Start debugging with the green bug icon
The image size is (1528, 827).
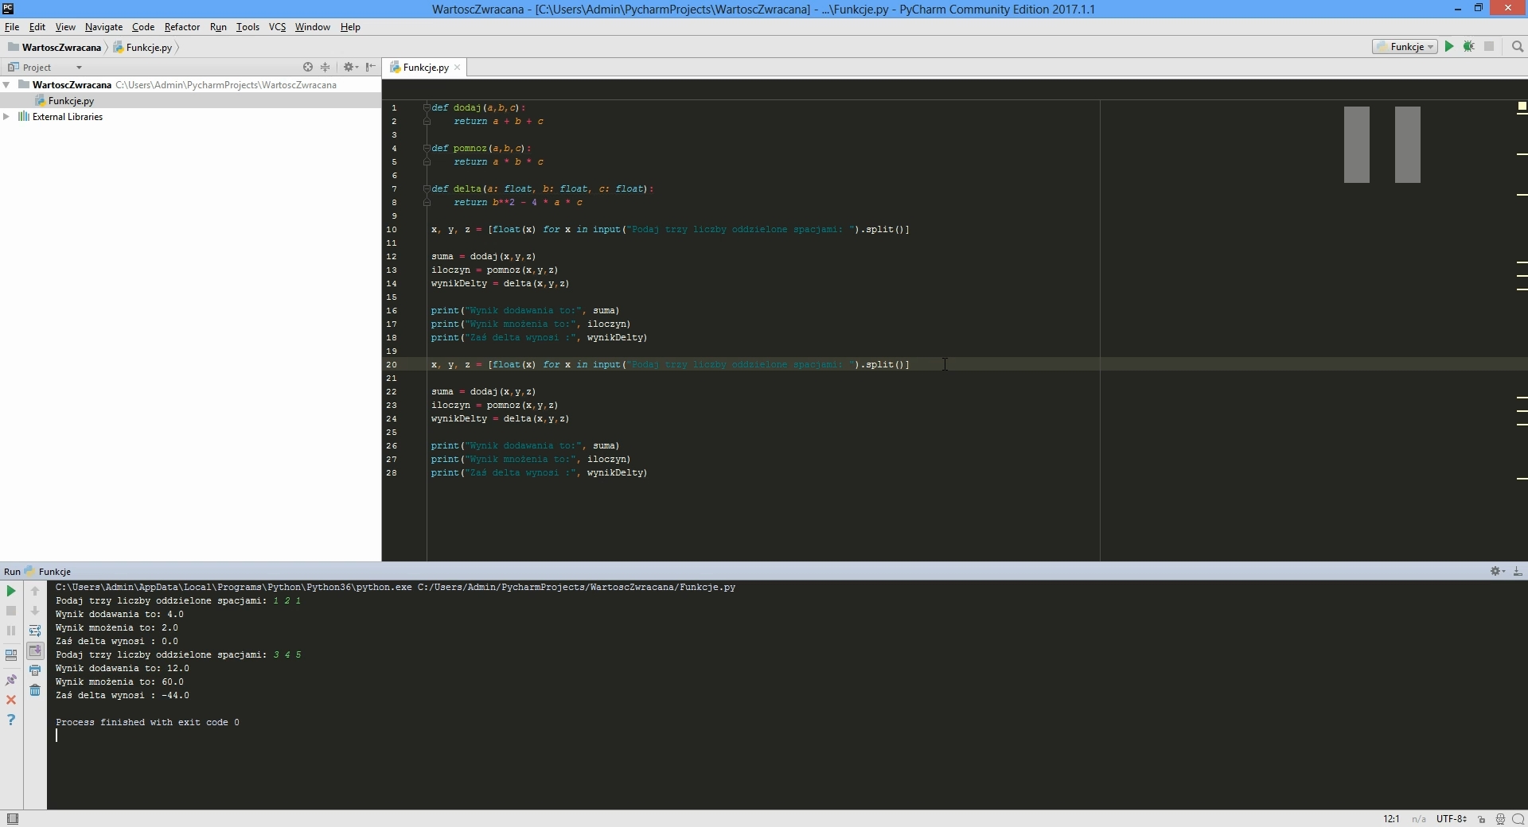point(1469,47)
